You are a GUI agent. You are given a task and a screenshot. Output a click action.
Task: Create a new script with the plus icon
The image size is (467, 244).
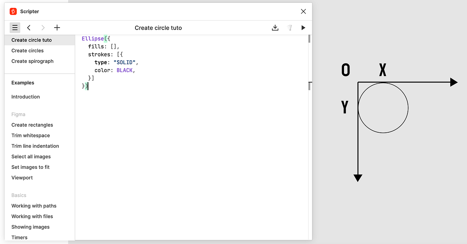[x=57, y=28]
